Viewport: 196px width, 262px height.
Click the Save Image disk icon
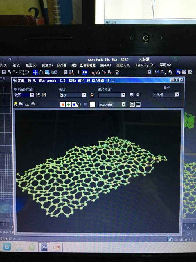pyautogui.click(x=16, y=104)
